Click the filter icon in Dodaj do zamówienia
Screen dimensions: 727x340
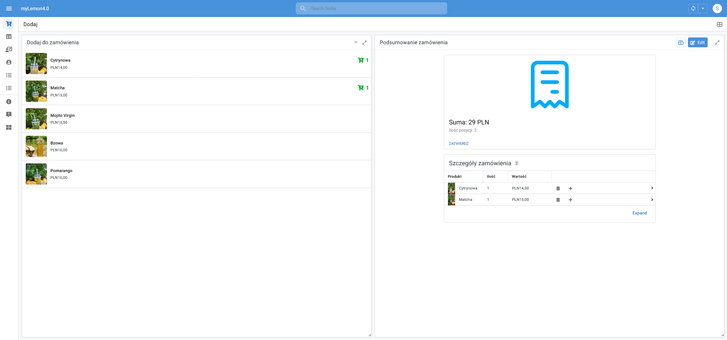point(356,42)
